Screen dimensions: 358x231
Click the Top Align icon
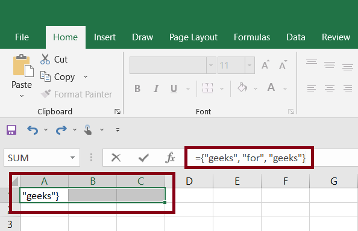tap(312, 62)
